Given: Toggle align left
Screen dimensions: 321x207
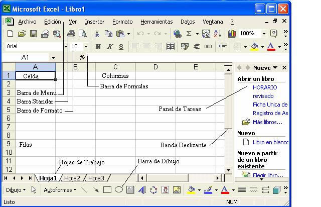Looking at the screenshot, I should click(x=135, y=47).
